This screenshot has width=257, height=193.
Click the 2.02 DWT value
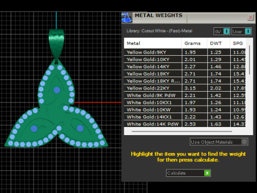coord(216,88)
